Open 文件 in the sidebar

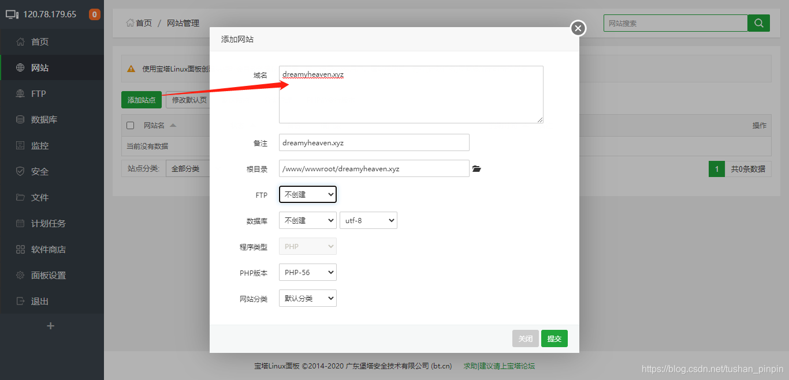pos(52,197)
